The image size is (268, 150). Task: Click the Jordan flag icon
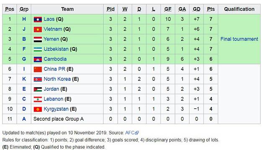[x=38, y=90]
